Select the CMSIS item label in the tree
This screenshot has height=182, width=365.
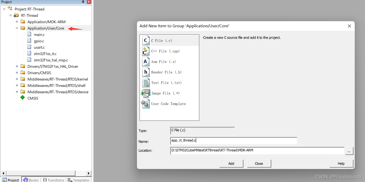33,98
